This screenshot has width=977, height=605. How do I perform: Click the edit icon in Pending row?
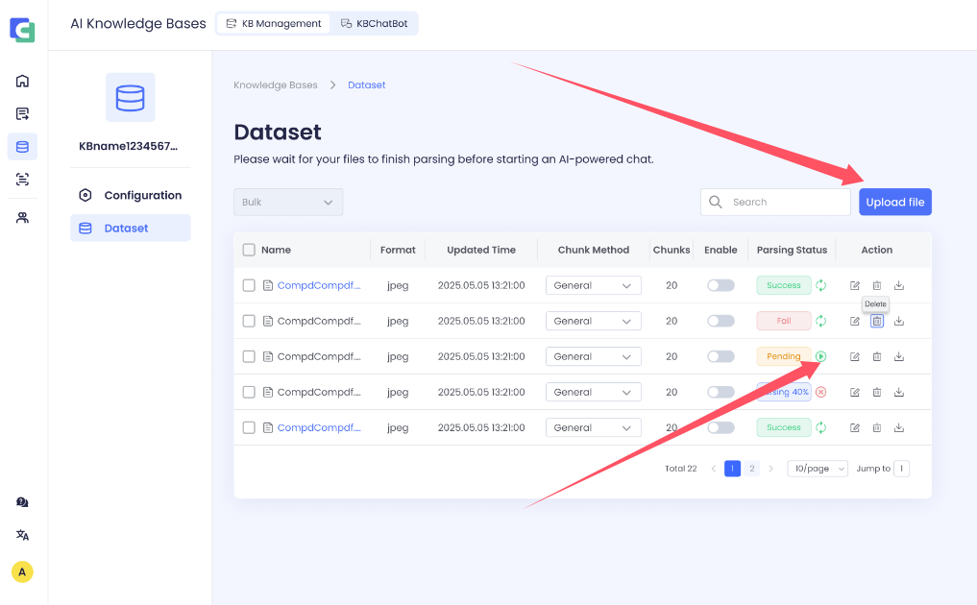point(855,356)
